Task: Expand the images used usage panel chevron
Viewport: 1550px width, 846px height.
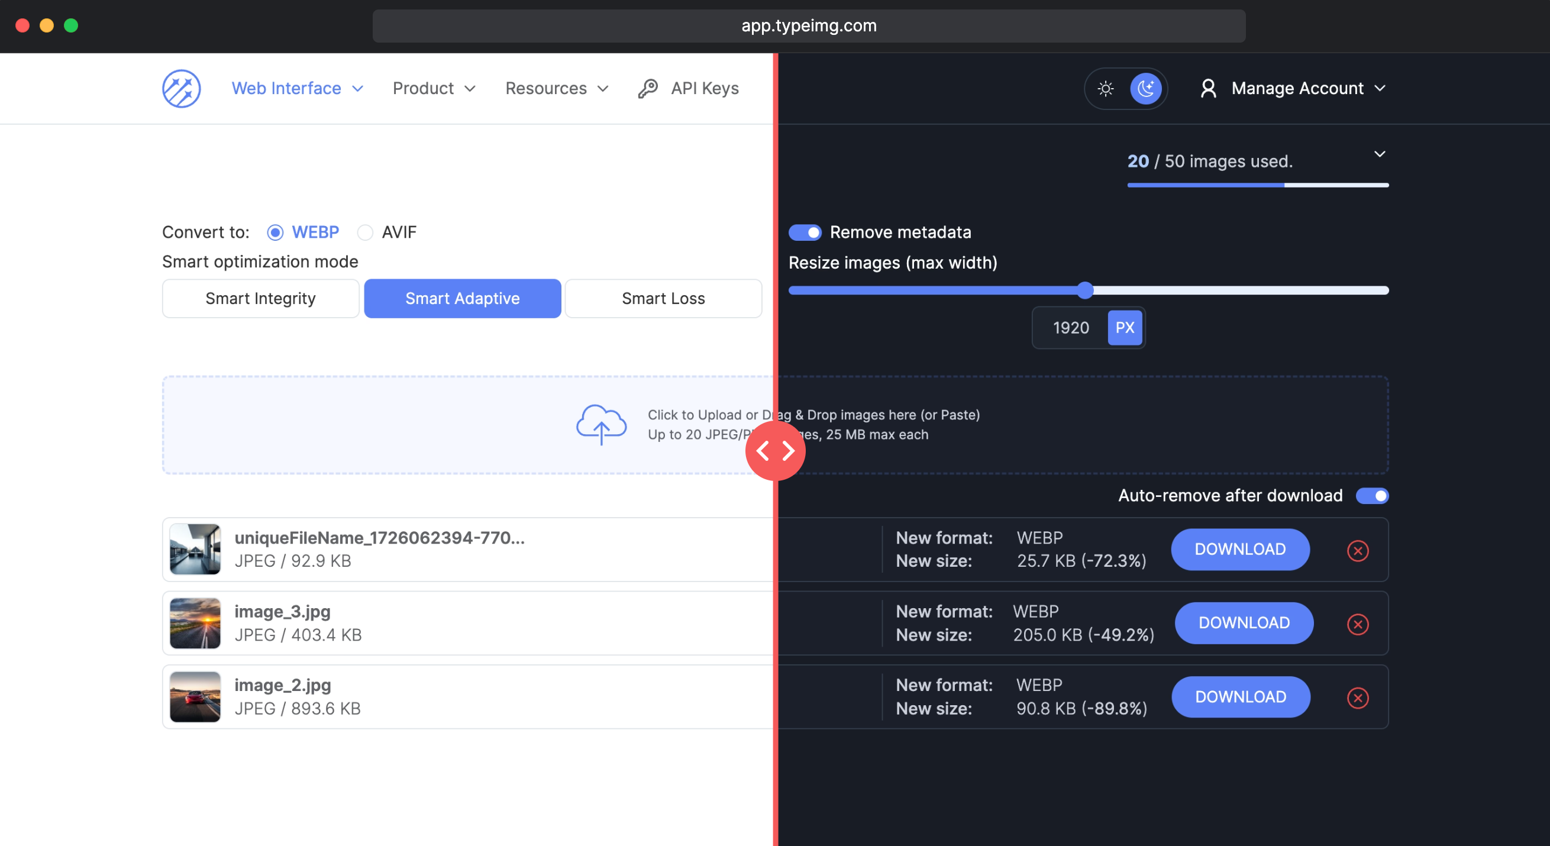Action: (1380, 154)
